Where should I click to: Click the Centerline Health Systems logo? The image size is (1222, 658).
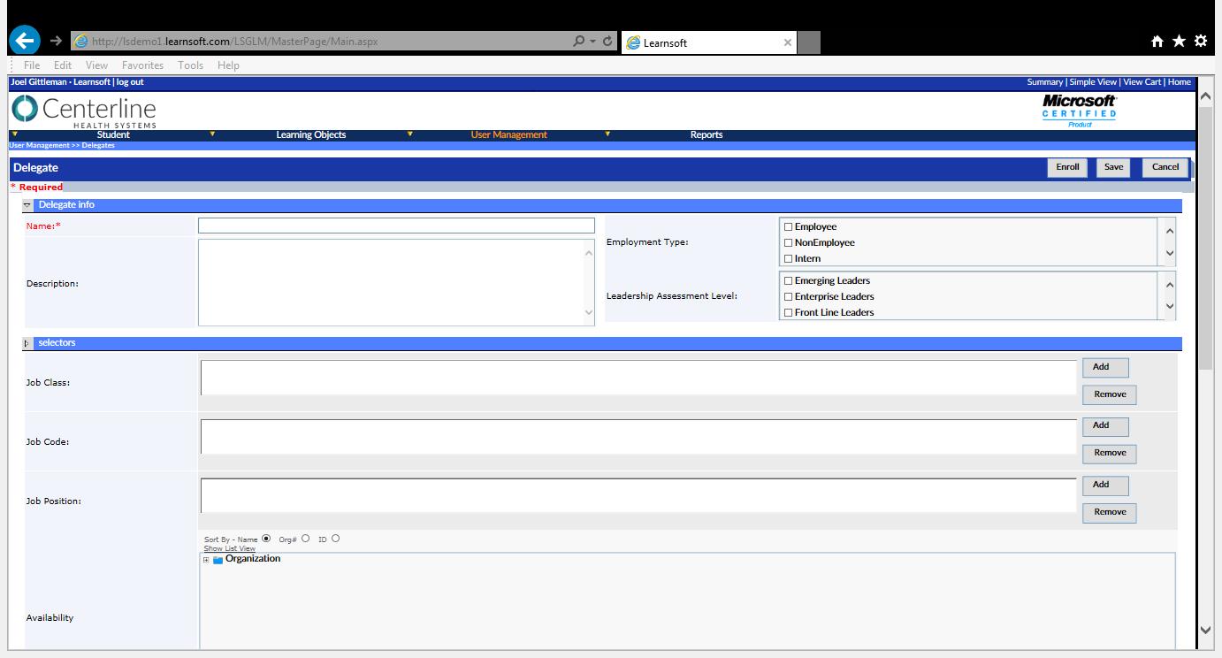[x=84, y=111]
